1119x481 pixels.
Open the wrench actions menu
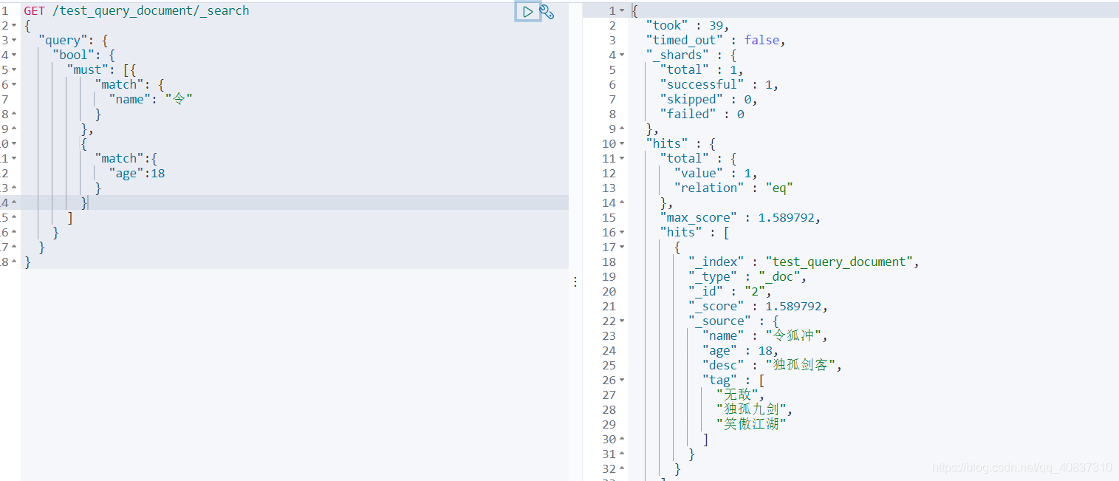[x=547, y=11]
